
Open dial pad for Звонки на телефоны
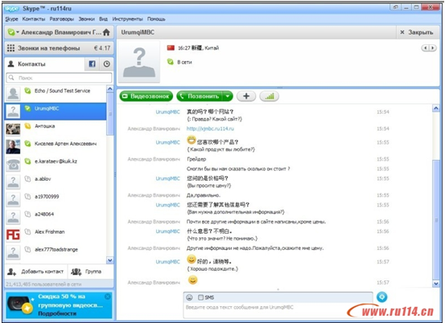(10, 48)
